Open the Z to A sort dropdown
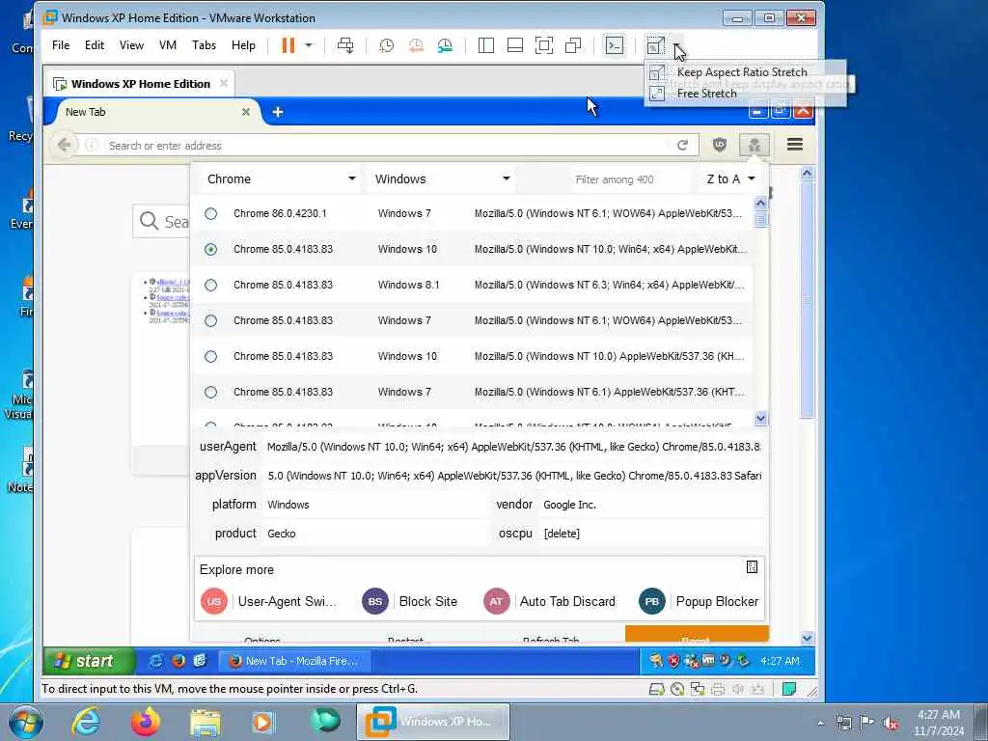The height and width of the screenshot is (741, 988). tap(730, 178)
